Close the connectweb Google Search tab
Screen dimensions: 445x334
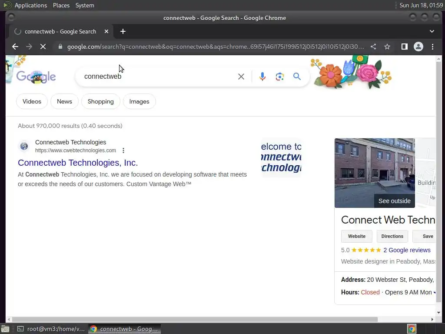coord(106,31)
